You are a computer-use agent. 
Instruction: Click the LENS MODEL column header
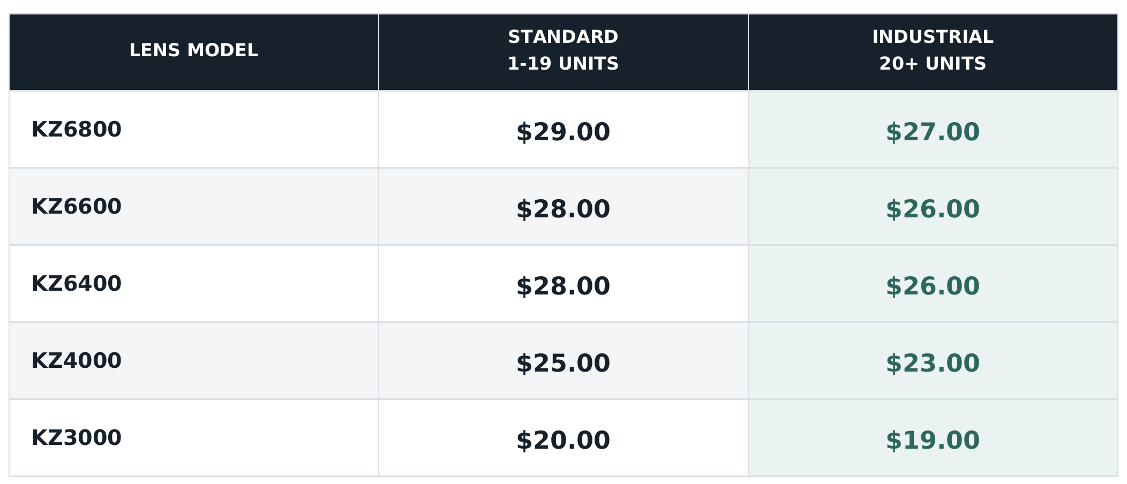[194, 52]
